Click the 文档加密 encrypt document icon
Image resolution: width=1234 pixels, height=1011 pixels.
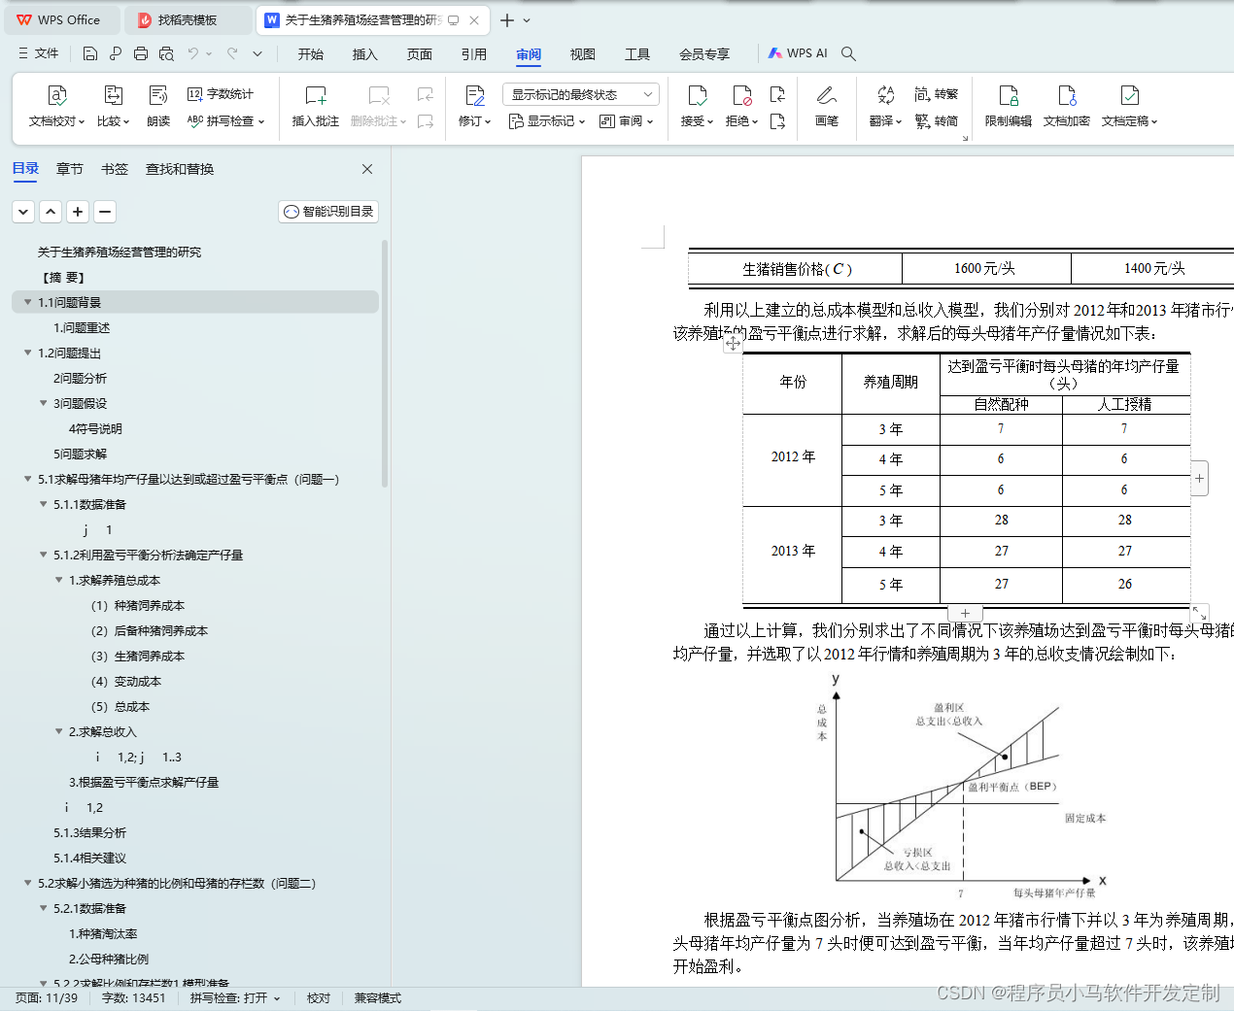click(x=1067, y=95)
